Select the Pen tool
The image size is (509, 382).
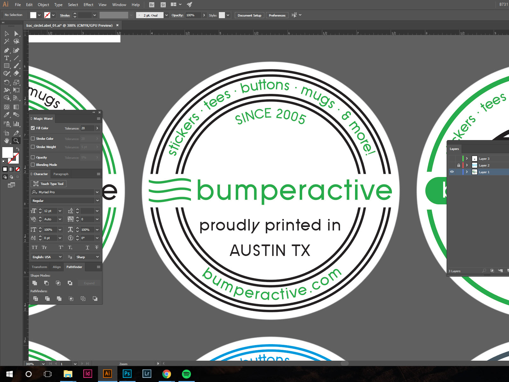click(7, 50)
